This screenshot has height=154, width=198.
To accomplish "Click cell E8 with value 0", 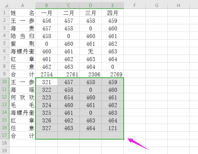I will pyautogui.click(x=113, y=67).
